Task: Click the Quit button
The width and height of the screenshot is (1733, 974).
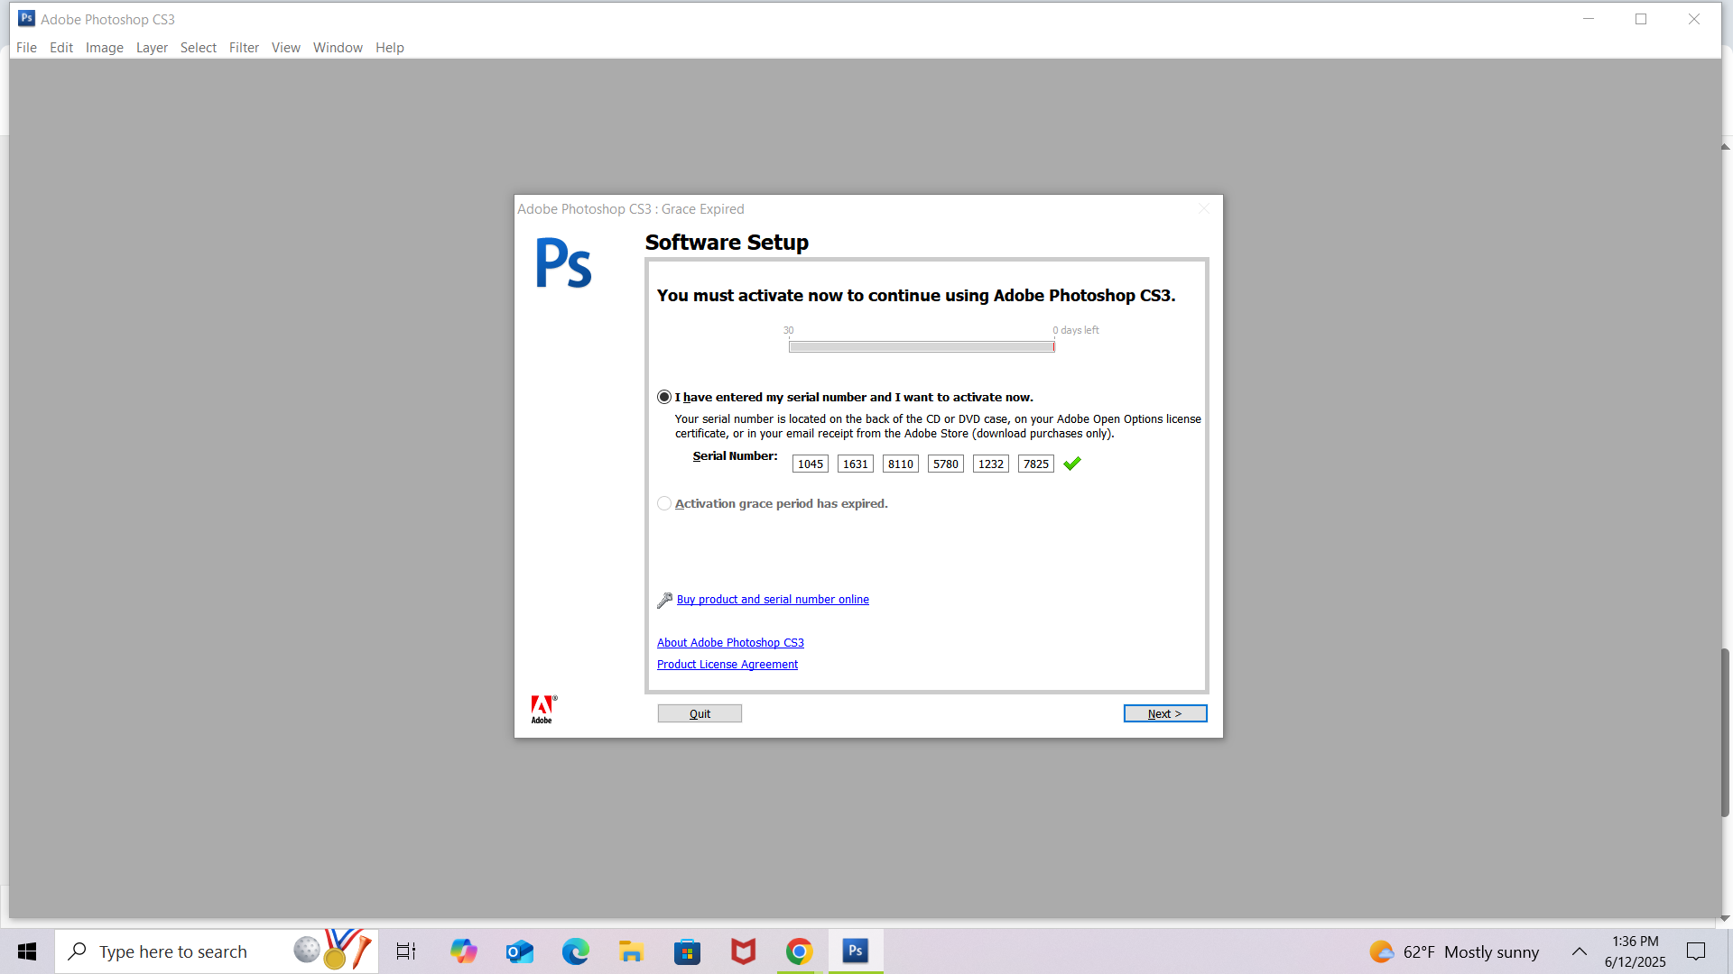Action: pos(700,713)
